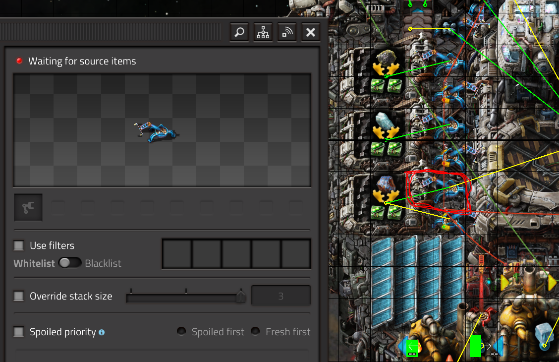Close the inserter settings panel
Image resolution: width=559 pixels, height=362 pixels.
(311, 32)
